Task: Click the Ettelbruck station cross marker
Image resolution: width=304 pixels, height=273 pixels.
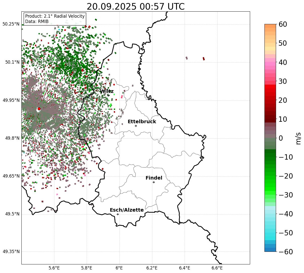Action: point(136,126)
